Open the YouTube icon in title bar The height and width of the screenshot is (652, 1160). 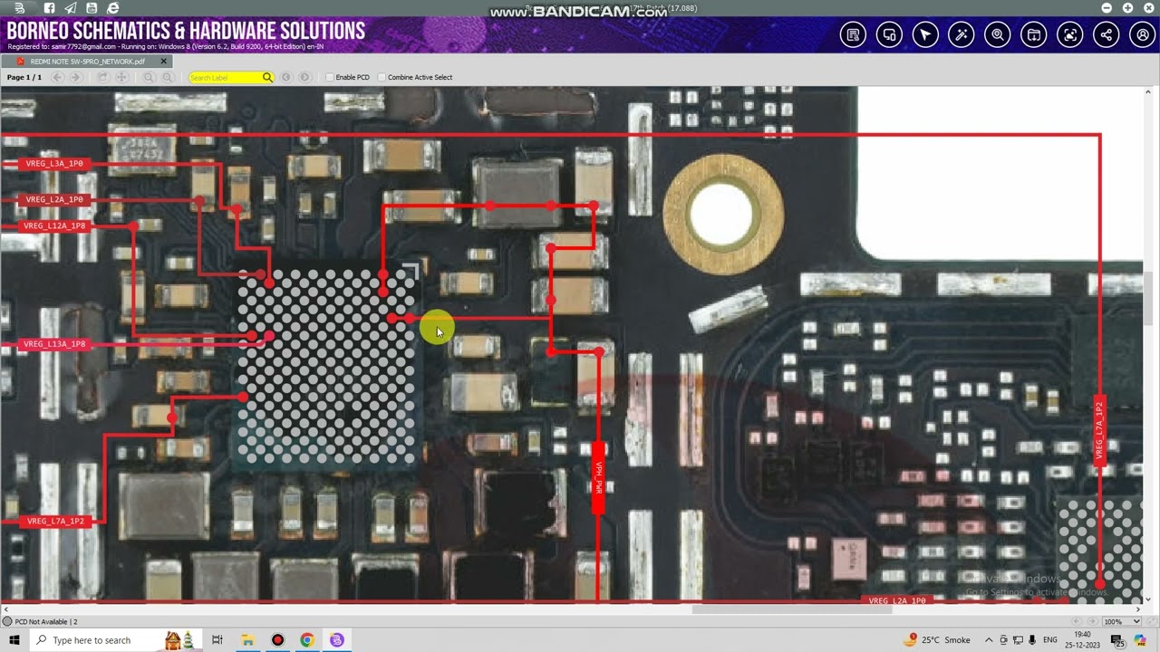pyautogui.click(x=92, y=8)
